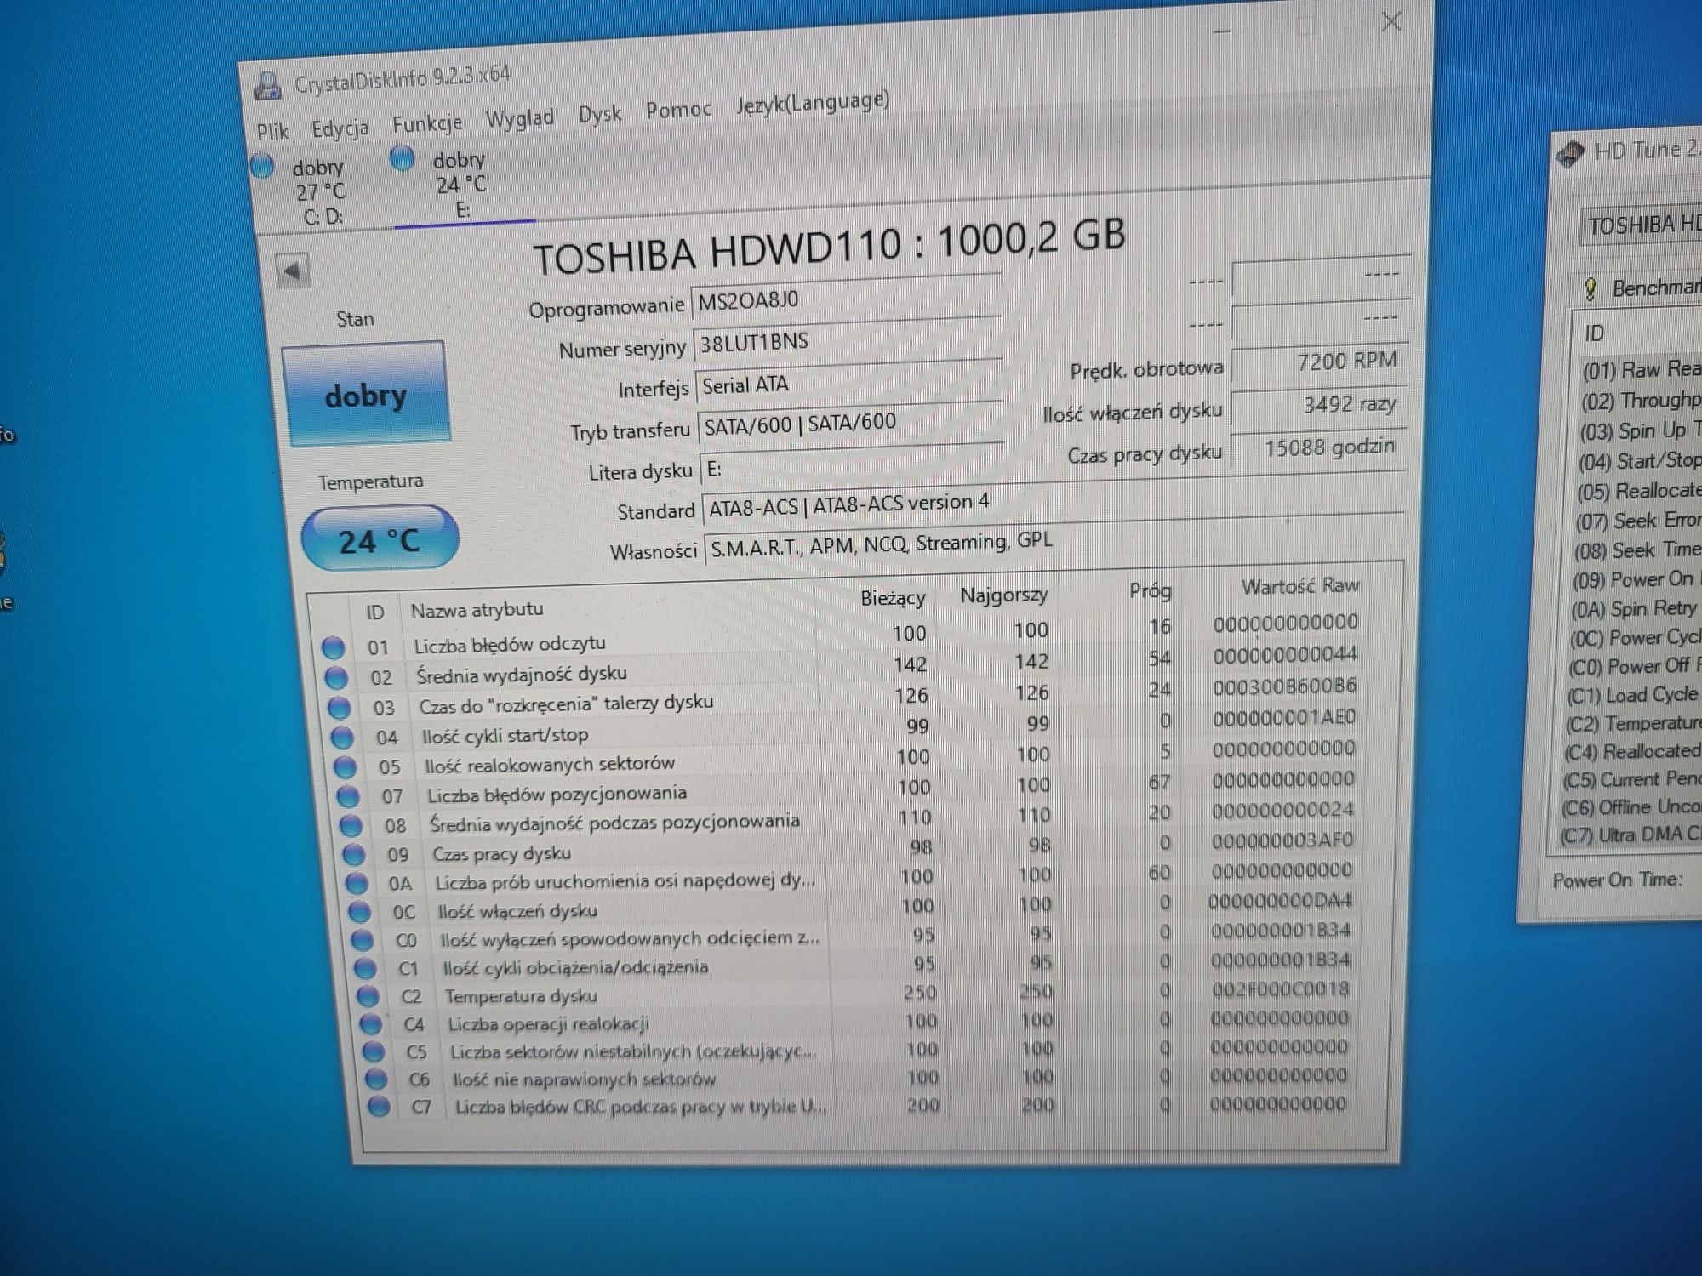This screenshot has height=1276, width=1702.
Task: Click the status circle for attribute 0C
Action: click(359, 913)
